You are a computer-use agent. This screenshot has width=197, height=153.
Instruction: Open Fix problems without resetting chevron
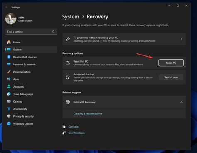tap(182, 39)
